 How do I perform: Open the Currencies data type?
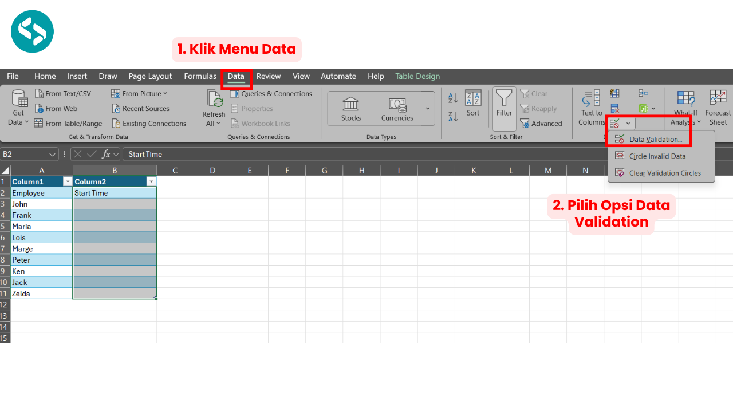[x=397, y=108]
